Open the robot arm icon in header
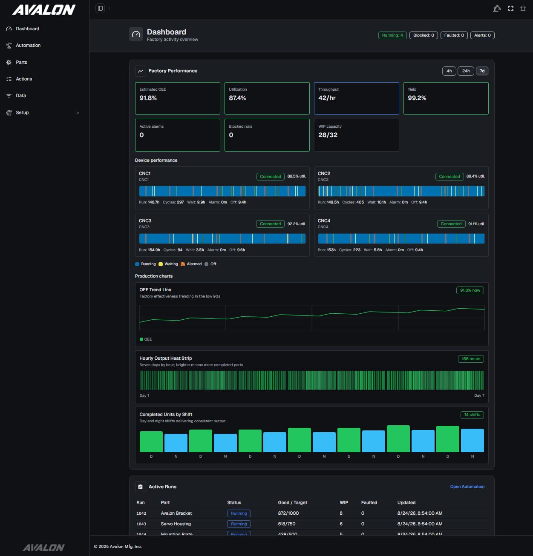Screen dimensions: 533x556 (x=497, y=8)
